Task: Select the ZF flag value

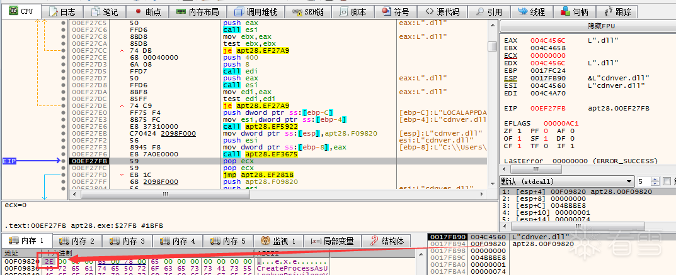Action: [518, 131]
